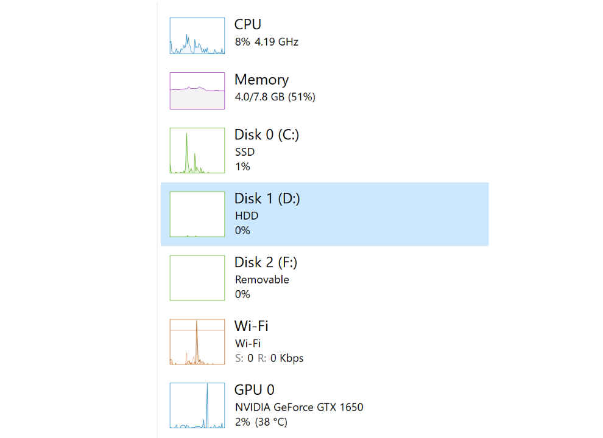Click the S: 0 R: 0 Kbps text
The height and width of the screenshot is (438, 603).
pyautogui.click(x=269, y=358)
